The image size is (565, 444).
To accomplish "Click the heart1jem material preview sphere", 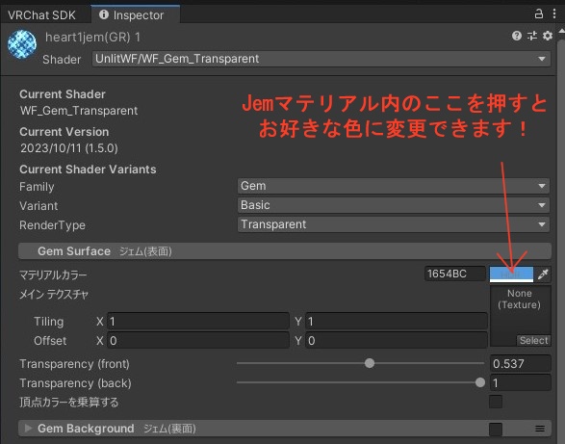I will point(22,44).
